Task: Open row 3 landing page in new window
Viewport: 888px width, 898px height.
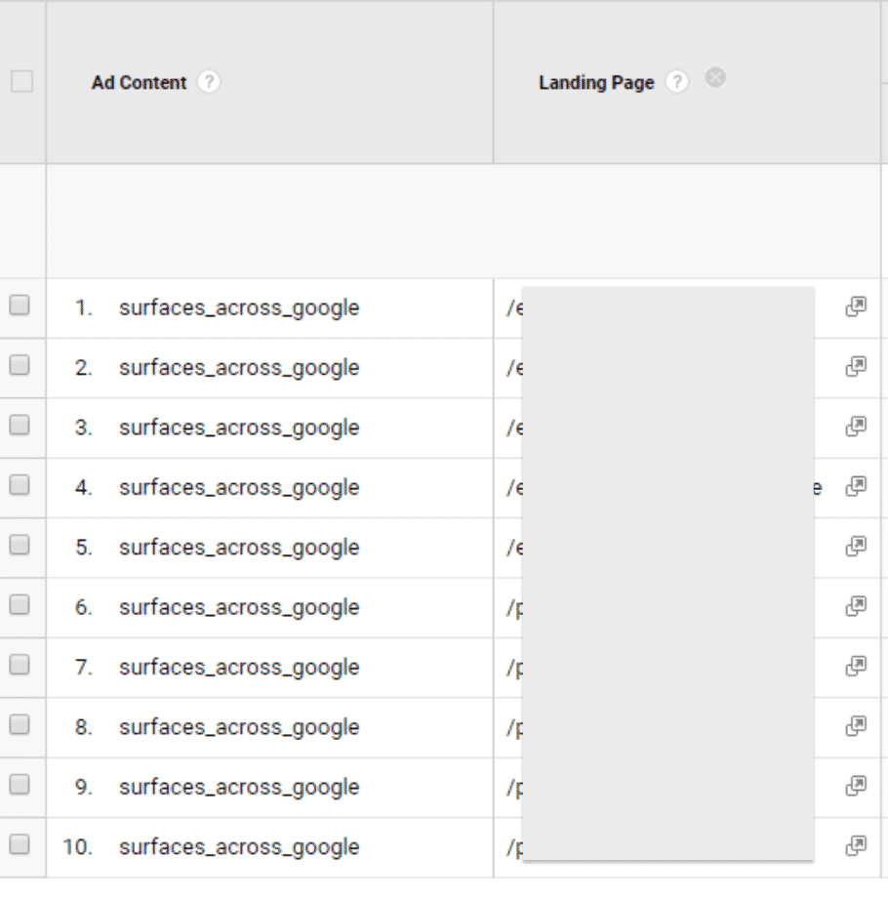Action: point(856,427)
